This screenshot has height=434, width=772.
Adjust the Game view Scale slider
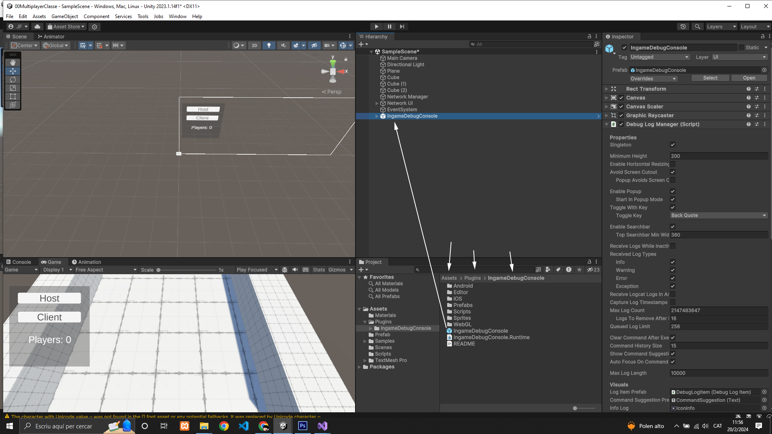tap(158, 270)
